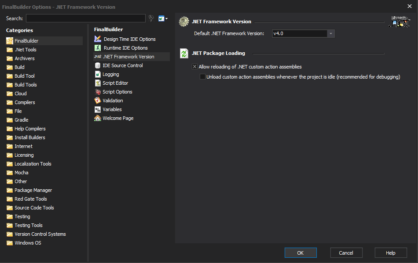Click the .NET Package Loading refresh icon
Image resolution: width=418 pixels, height=263 pixels.
(x=184, y=53)
